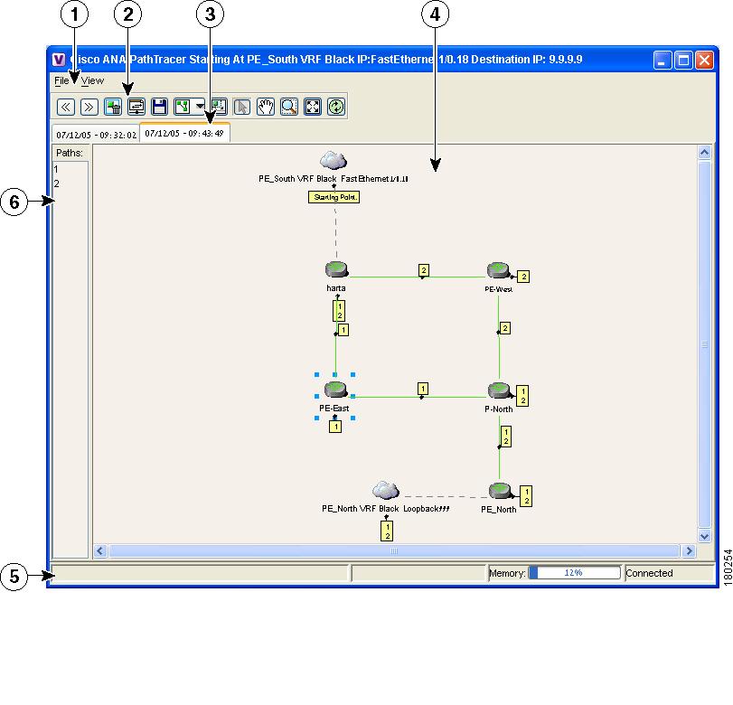Screen dimensions: 733x705
Task: Open the File menu
Action: 61,80
